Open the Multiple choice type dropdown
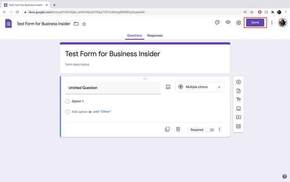The image size is (290, 182). tap(200, 87)
